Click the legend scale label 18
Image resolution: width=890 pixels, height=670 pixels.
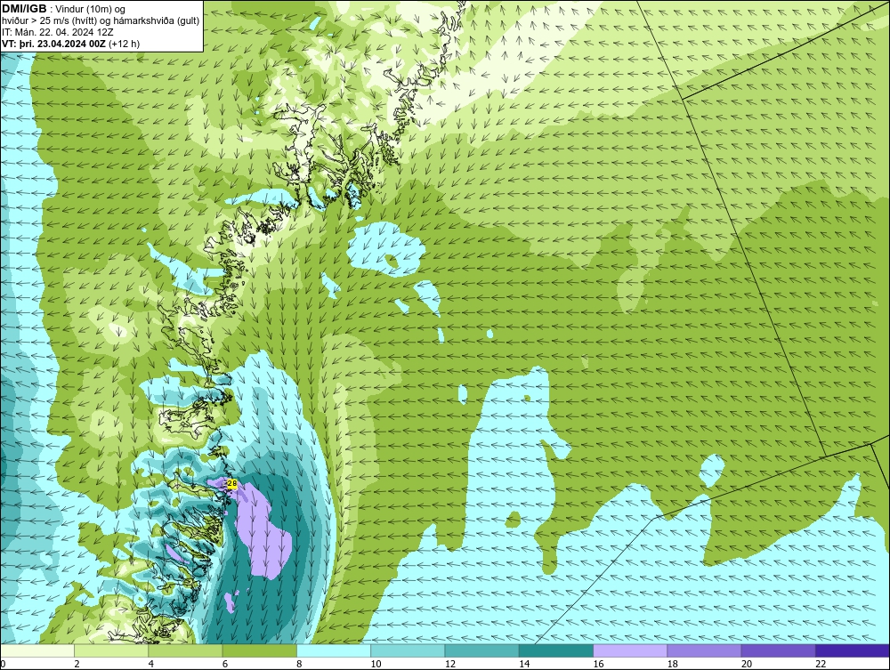[x=673, y=664]
